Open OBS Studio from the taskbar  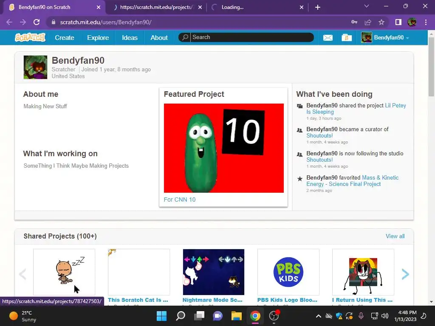274,316
